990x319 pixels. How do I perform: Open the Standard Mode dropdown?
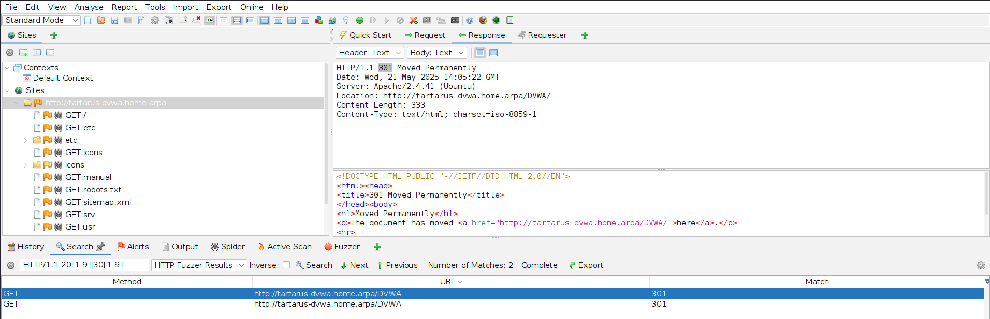[41, 20]
